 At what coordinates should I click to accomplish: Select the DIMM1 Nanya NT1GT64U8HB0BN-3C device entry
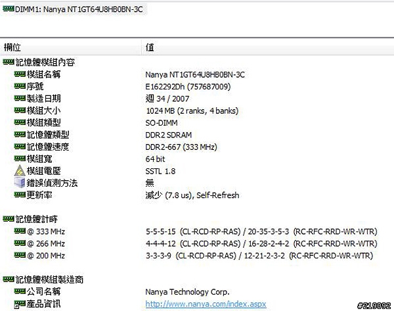coord(74,10)
